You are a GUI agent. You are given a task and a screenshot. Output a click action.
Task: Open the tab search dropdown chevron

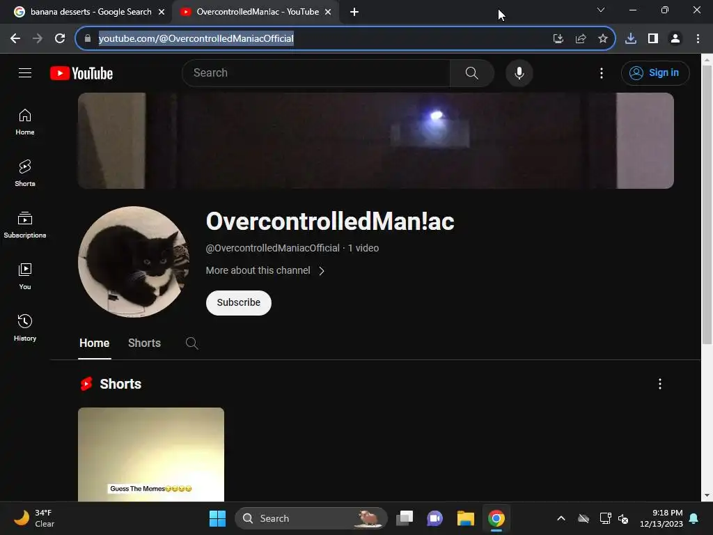pyautogui.click(x=601, y=10)
